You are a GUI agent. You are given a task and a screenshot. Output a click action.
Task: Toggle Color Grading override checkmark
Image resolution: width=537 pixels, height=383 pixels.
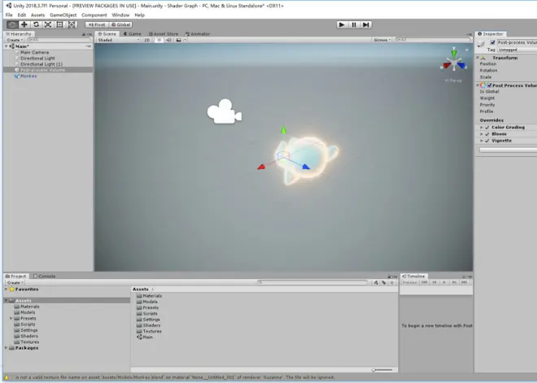click(487, 128)
